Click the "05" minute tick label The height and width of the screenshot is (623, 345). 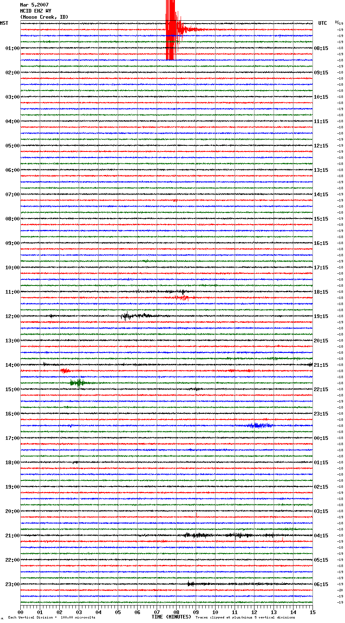pyautogui.click(x=118, y=612)
